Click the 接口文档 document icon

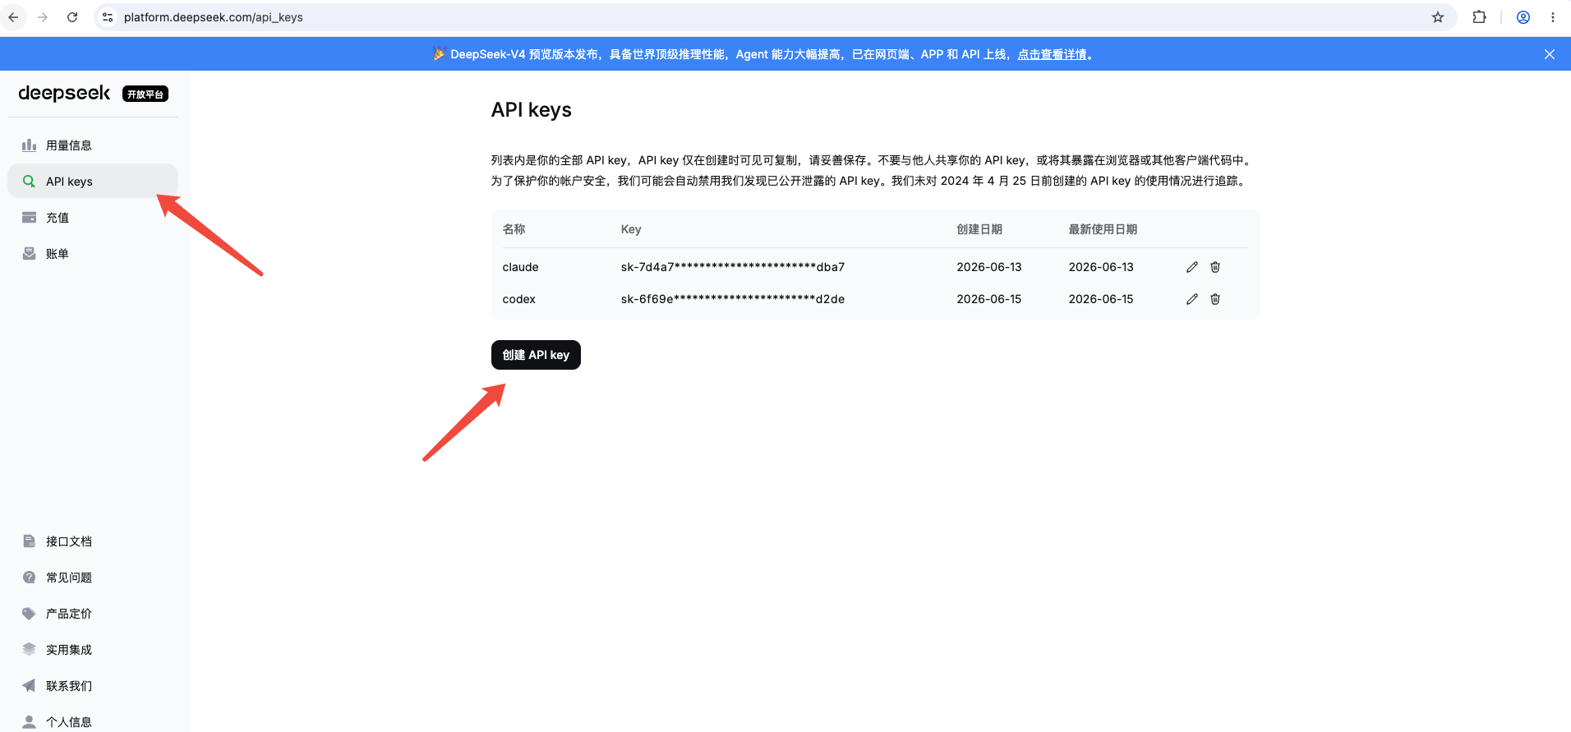[29, 541]
